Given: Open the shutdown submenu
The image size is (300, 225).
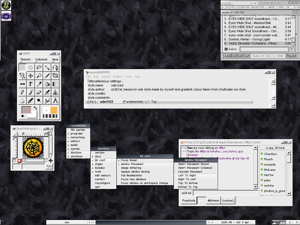Looking at the screenshot, I should (x=78, y=156).
